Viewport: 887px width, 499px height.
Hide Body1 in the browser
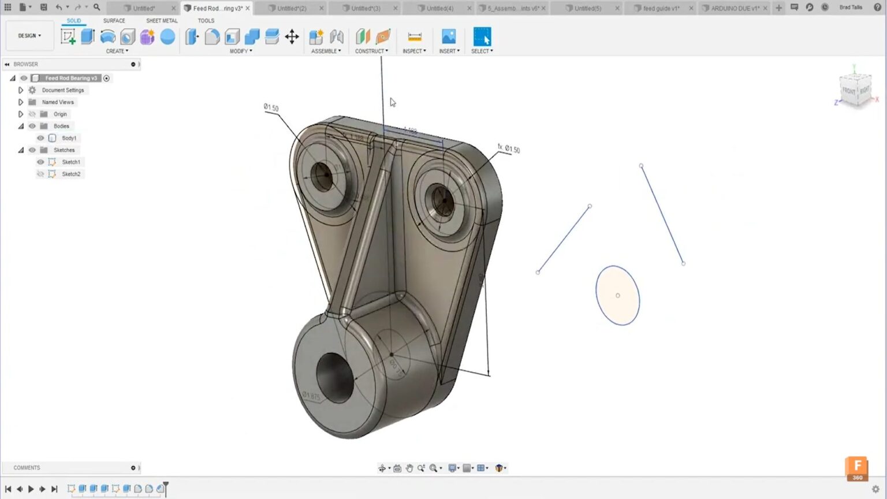coord(40,137)
